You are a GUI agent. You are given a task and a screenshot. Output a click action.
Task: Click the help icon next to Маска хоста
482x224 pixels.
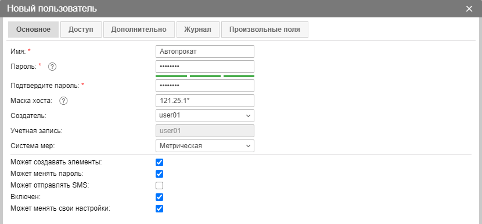tap(64, 101)
